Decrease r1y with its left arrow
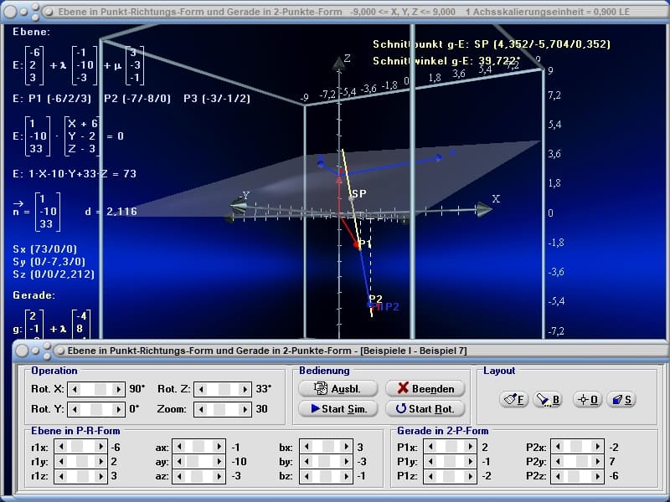The width and height of the screenshot is (670, 502). point(61,461)
